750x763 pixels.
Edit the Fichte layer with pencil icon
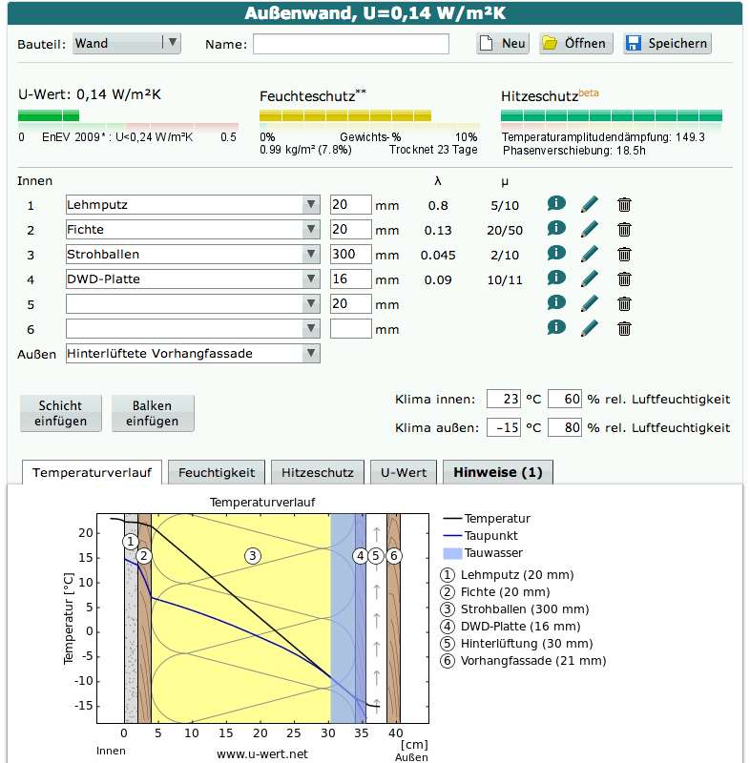(x=589, y=229)
